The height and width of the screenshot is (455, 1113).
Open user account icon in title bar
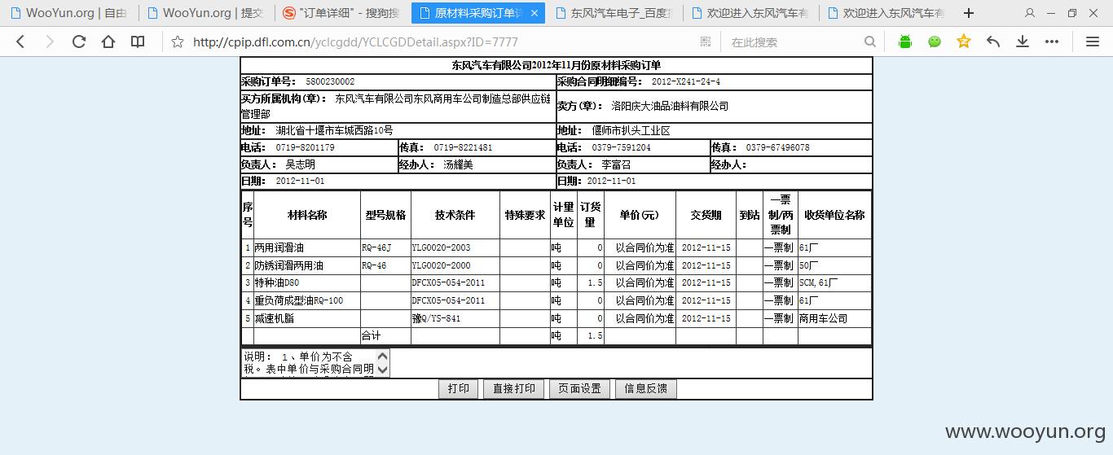pyautogui.click(x=1030, y=13)
